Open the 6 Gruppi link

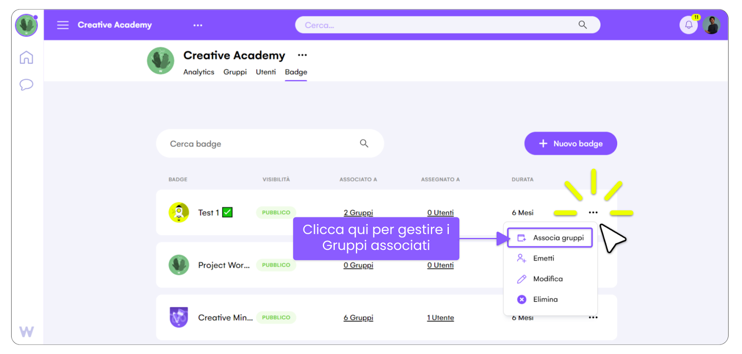[x=358, y=318]
